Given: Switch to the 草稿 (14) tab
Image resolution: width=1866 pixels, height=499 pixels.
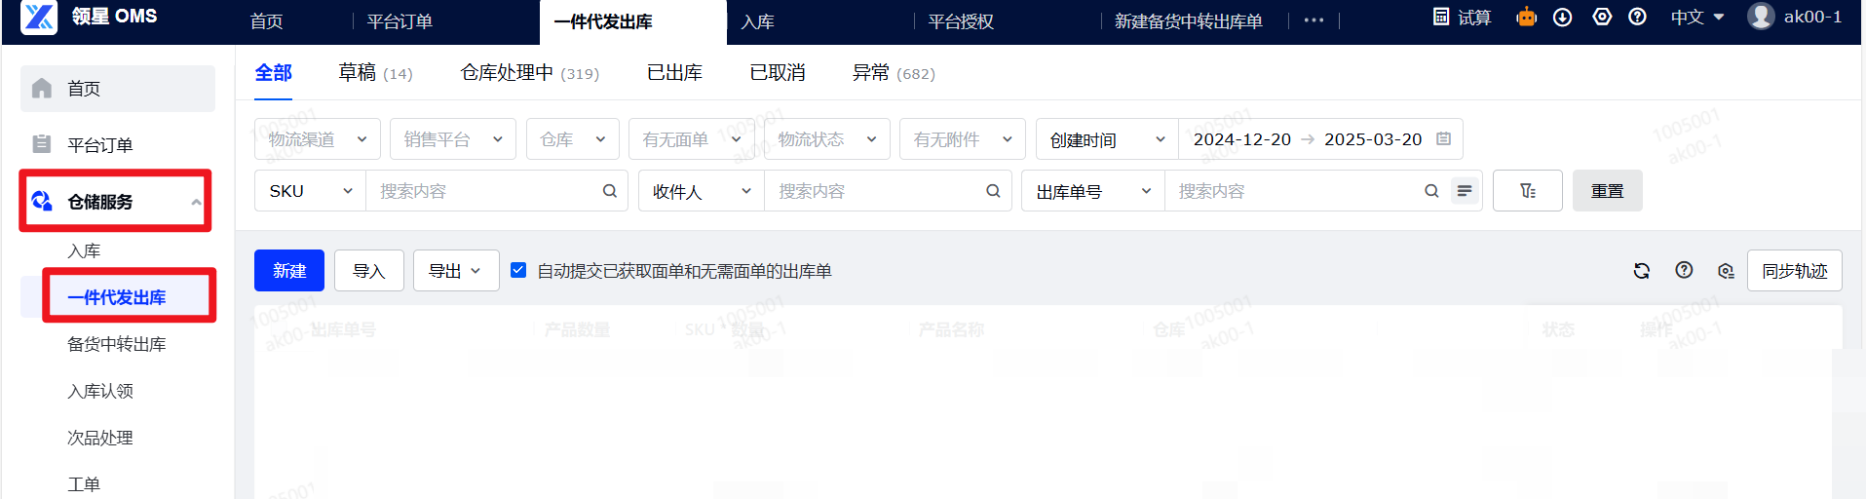Looking at the screenshot, I should [375, 73].
